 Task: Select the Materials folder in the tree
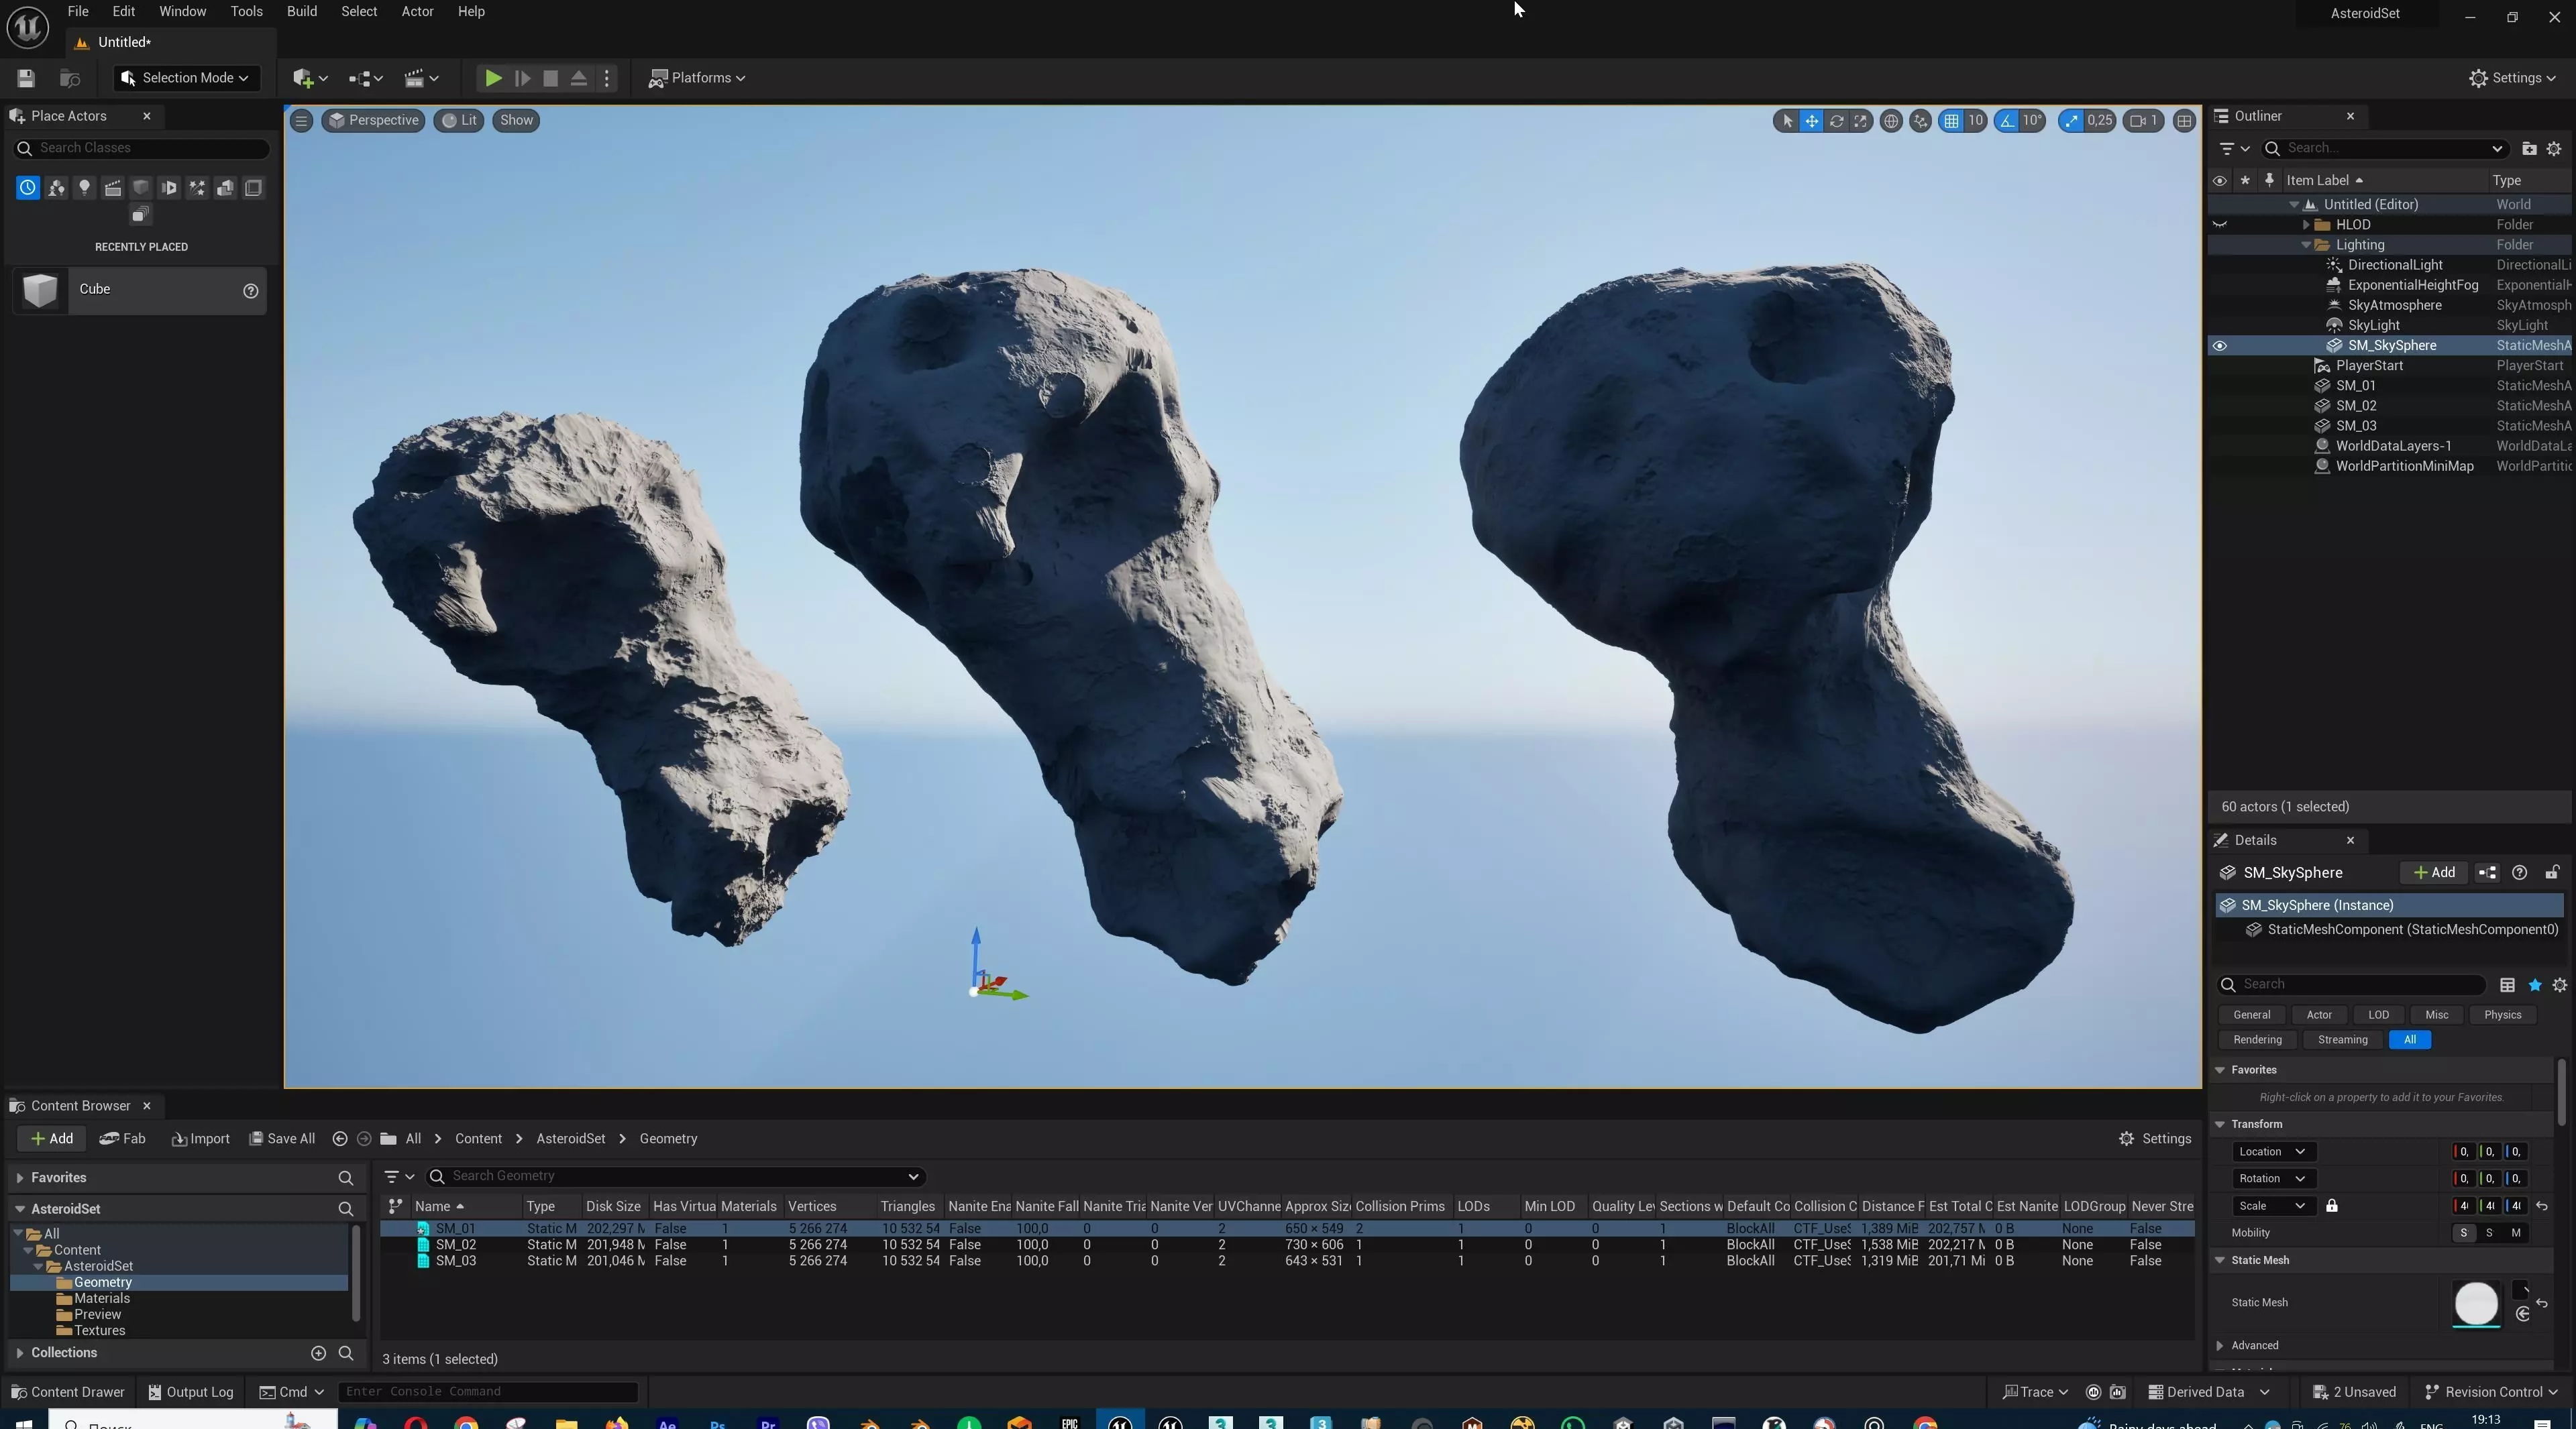click(x=102, y=1299)
